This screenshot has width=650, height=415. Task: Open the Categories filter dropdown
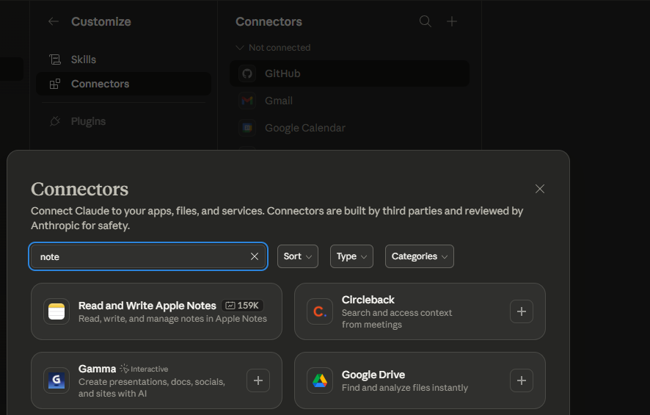[x=420, y=256]
